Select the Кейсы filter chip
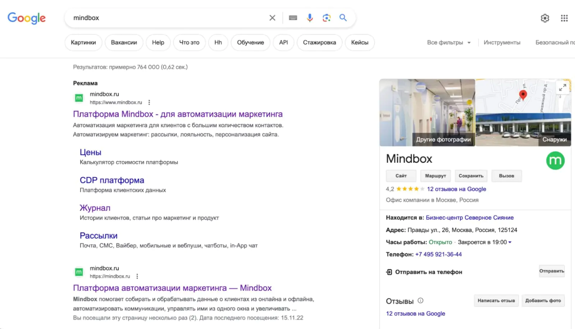This screenshot has width=575, height=329. pyautogui.click(x=360, y=42)
